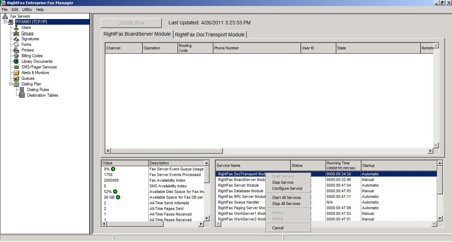Viewport: 452px width, 242px height.
Task: Collapse the RYANK1 server tree node
Action: tap(5, 22)
